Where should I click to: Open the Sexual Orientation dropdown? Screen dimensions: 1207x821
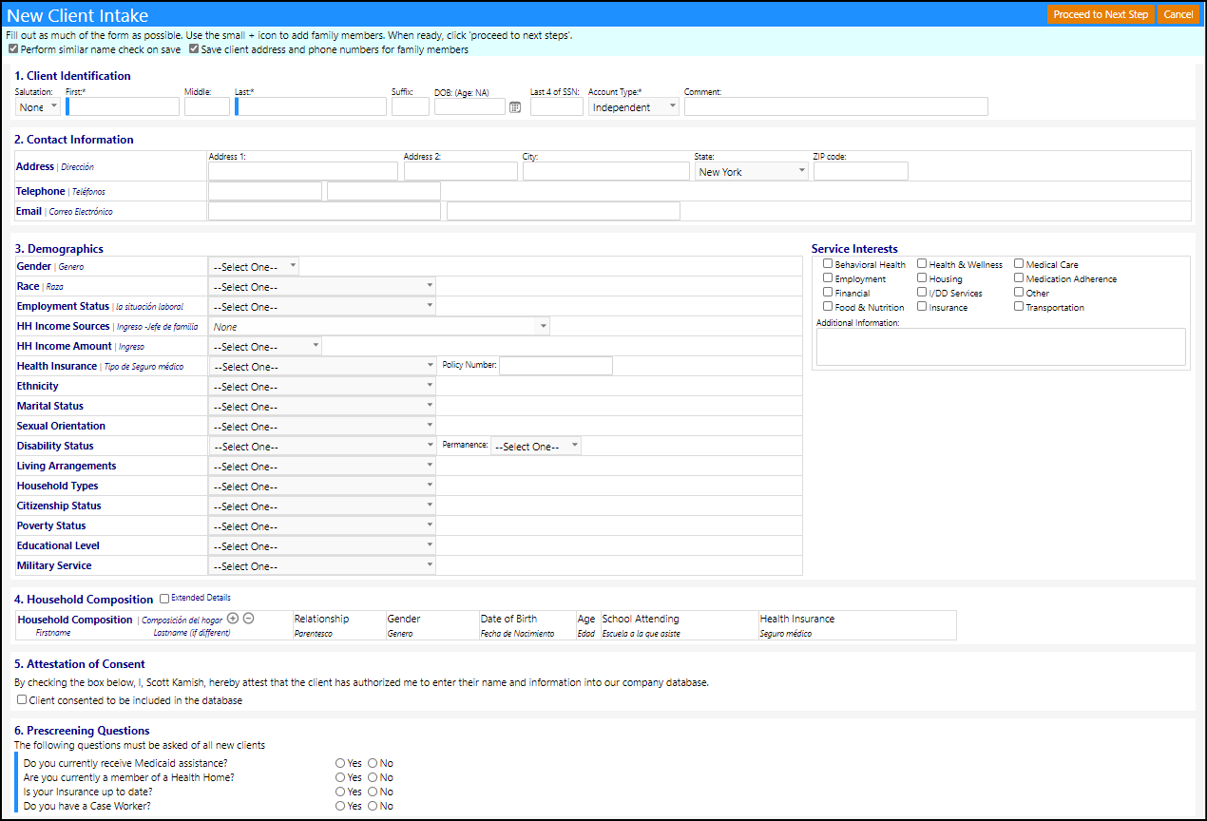(322, 426)
